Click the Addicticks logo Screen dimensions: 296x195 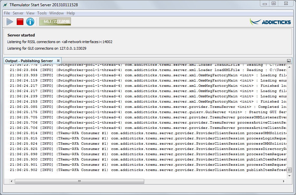click(x=270, y=22)
